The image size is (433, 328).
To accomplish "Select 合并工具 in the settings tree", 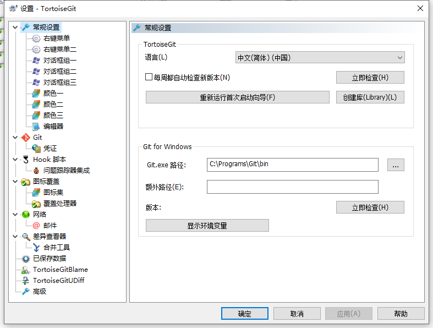I will click(57, 247).
